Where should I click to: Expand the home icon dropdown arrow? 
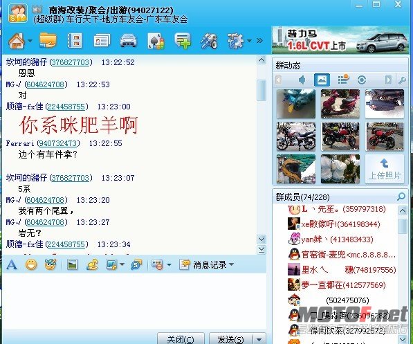coord(30,41)
